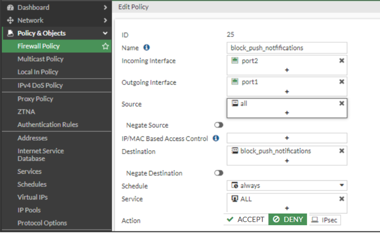The width and height of the screenshot is (380, 234).
Task: Click info icon next to IP/MAC Based Access Control
Action: tap(216, 138)
